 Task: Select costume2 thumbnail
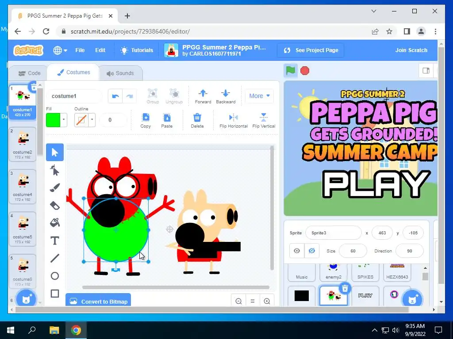pos(23,144)
